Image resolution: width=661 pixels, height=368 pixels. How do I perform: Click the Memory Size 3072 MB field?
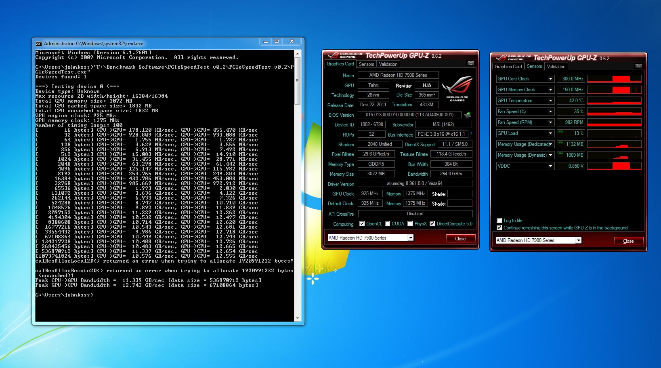pyautogui.click(x=376, y=174)
